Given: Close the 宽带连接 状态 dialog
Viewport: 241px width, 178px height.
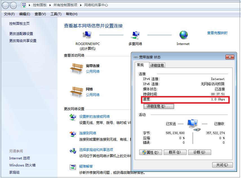Looking at the screenshot, I should coord(230,57).
